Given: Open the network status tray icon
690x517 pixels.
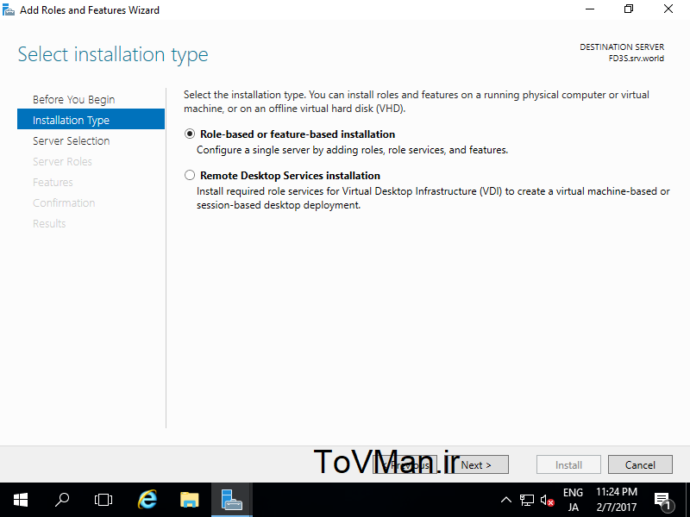Looking at the screenshot, I should click(x=527, y=500).
